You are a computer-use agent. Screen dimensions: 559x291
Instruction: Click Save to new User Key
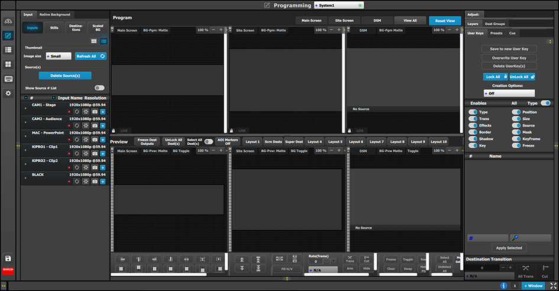pos(509,49)
